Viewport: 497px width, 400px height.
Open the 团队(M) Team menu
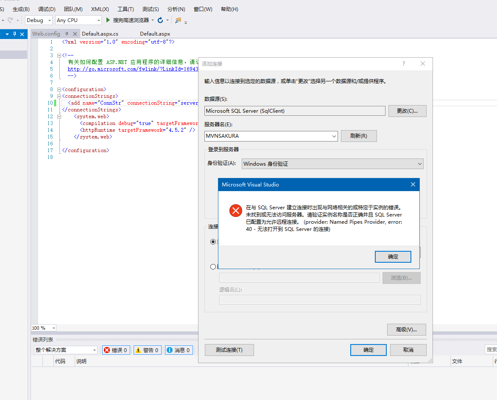[73, 9]
